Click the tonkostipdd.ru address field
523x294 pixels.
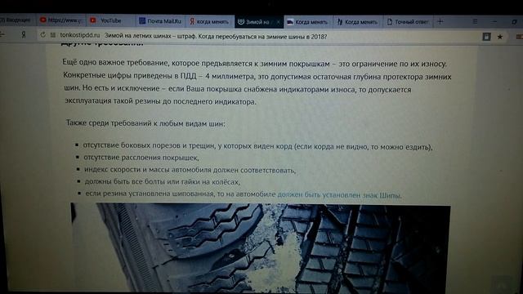click(x=80, y=35)
